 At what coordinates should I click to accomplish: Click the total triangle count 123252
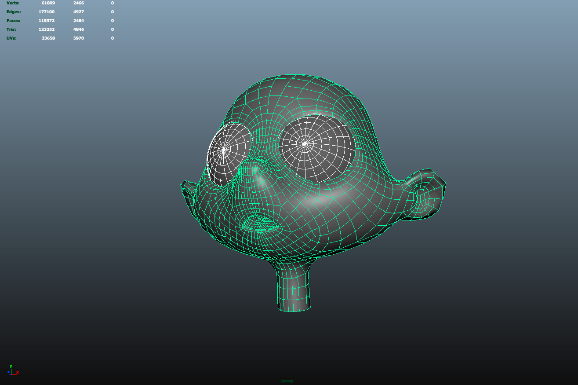47,29
